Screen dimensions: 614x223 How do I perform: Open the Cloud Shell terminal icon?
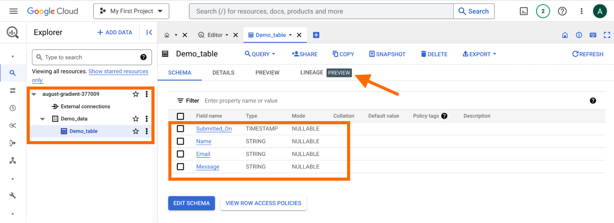(523, 11)
